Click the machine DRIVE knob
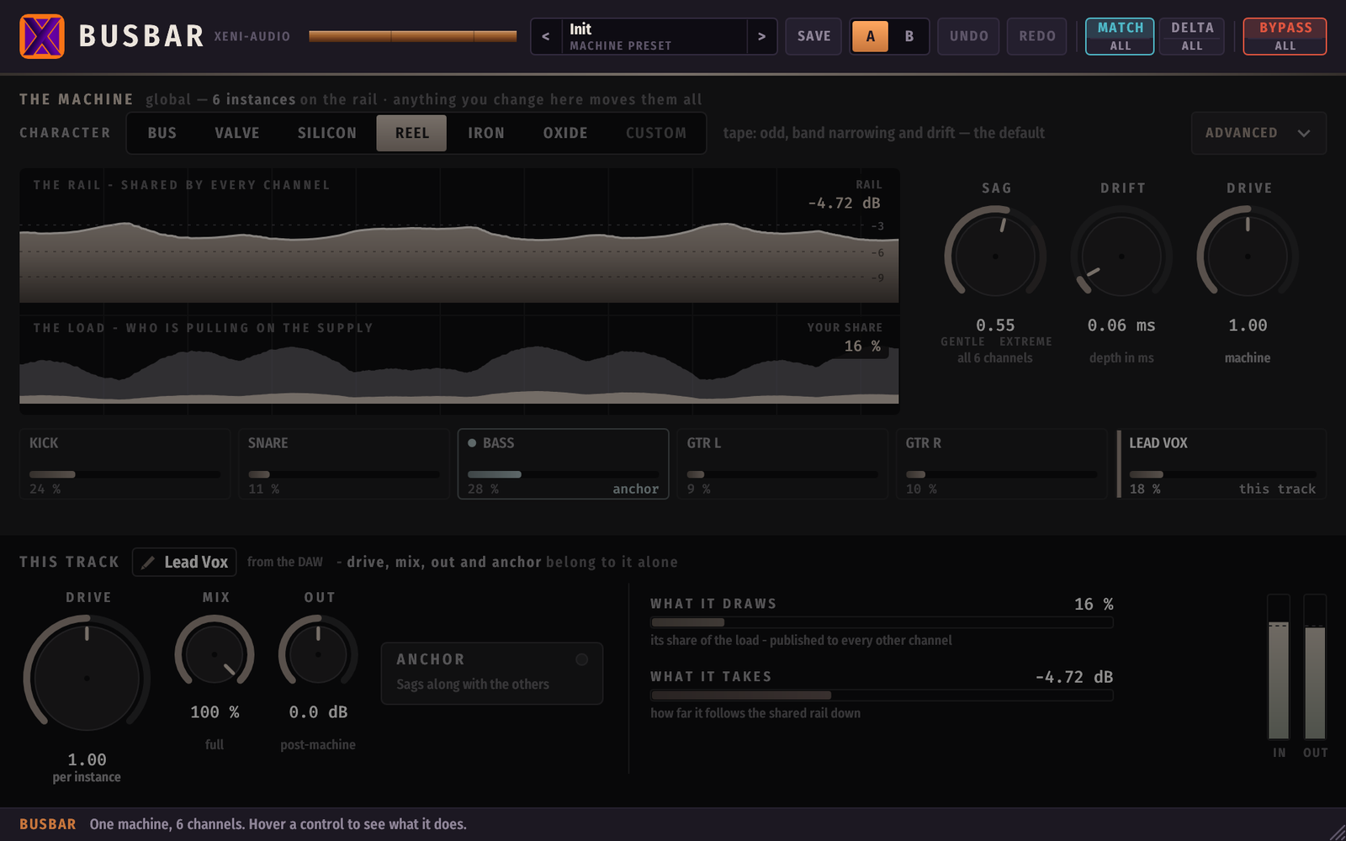This screenshot has height=841, width=1346. pos(1248,256)
